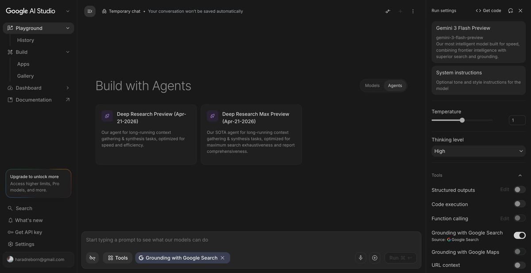Click the Settings gear icon
Viewport: 531px width, 273px height.
[10, 244]
